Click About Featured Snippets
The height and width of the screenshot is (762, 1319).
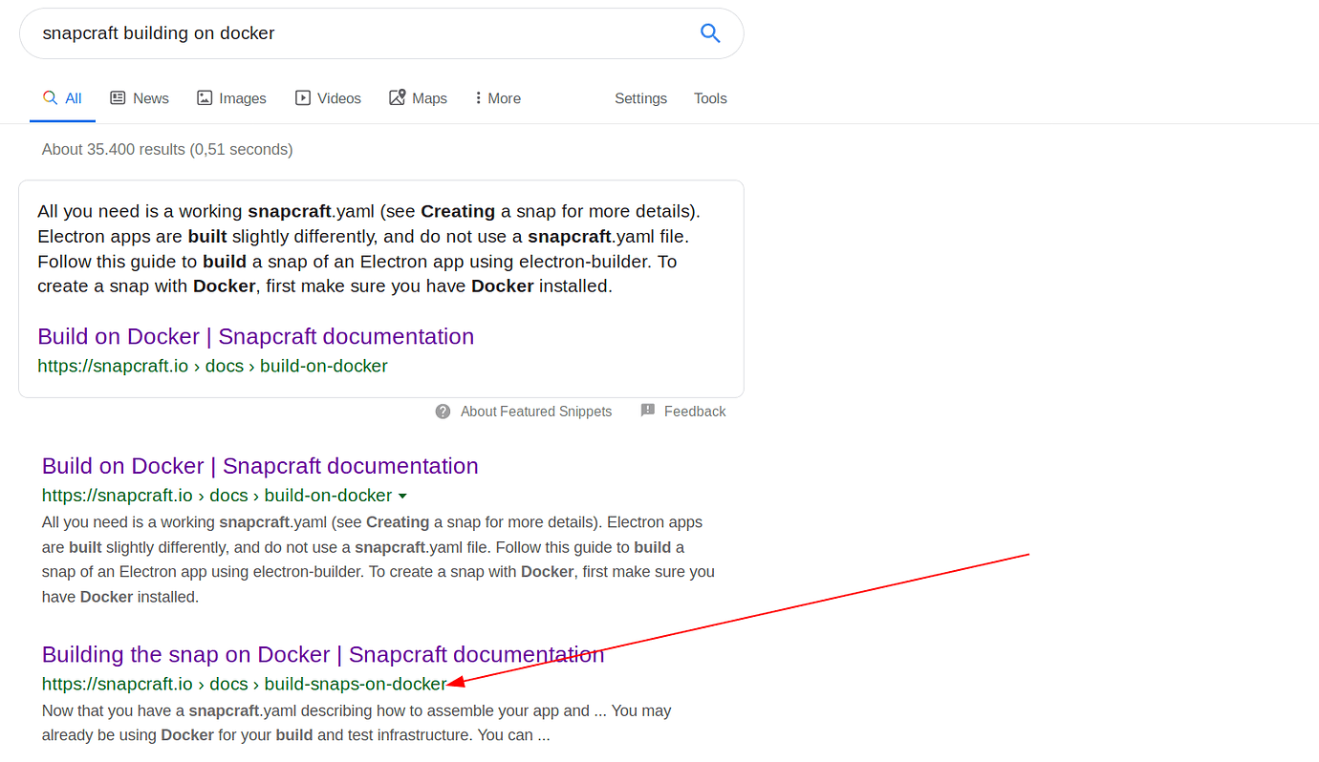click(x=535, y=411)
